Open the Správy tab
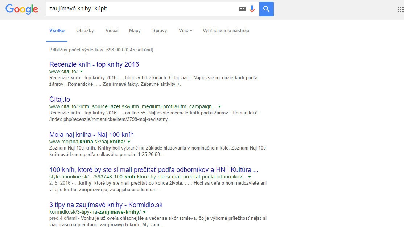Viewport: 404px width, 227px height. 160,31
